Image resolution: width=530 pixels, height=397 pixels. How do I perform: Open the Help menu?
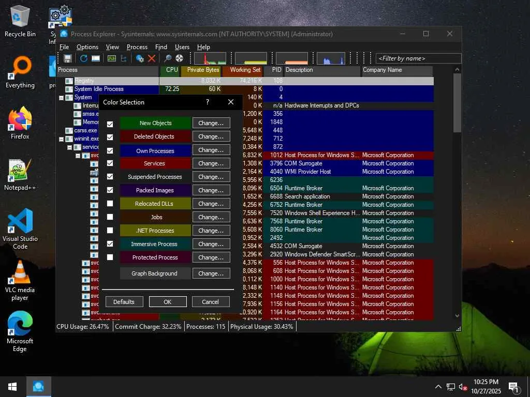tap(203, 47)
